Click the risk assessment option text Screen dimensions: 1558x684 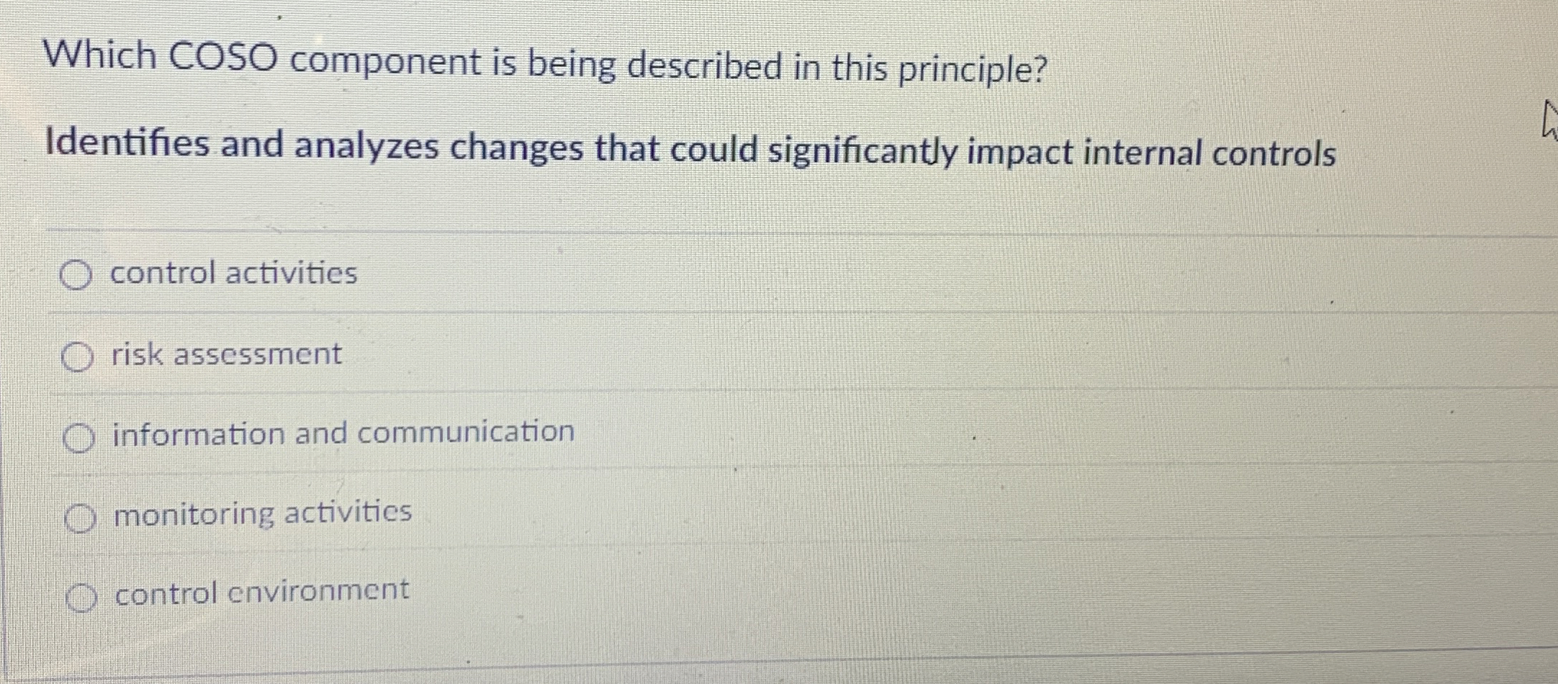[225, 354]
